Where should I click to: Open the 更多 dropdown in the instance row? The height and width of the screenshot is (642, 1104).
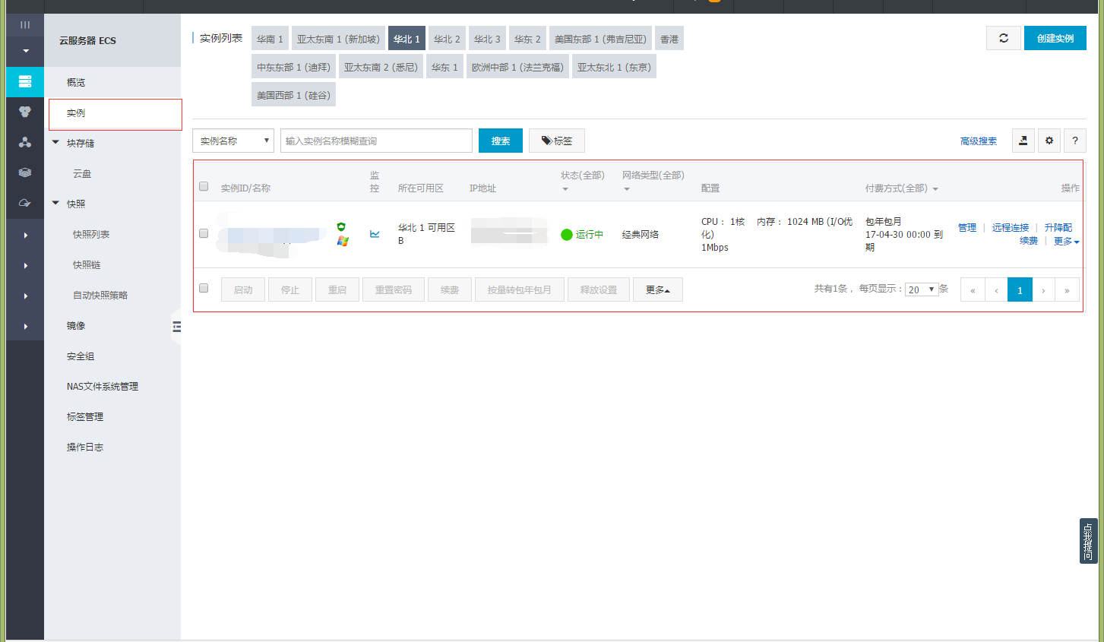1066,241
